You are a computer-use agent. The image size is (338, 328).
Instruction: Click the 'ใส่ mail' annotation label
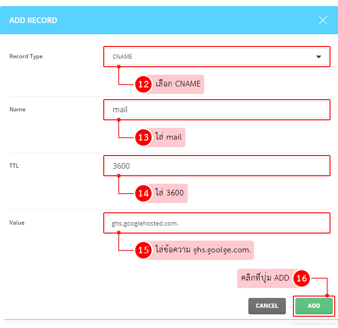pyautogui.click(x=168, y=138)
